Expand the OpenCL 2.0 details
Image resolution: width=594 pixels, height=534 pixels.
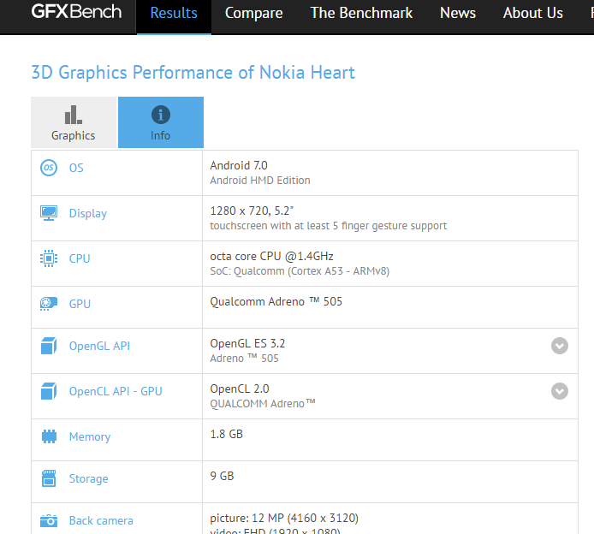click(560, 391)
